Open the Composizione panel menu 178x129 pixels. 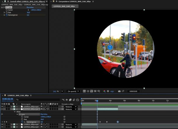pos(93,1)
